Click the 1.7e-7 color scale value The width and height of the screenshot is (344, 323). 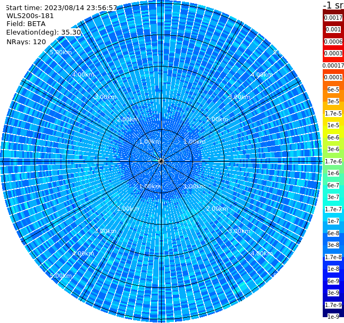[x=333, y=209]
